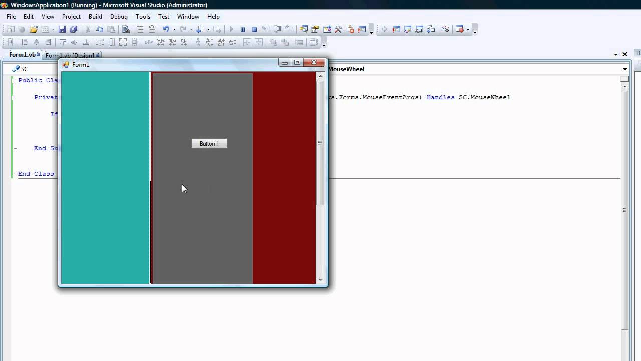Click the Step Out icon
This screenshot has height=361, width=641.
pos(289,30)
